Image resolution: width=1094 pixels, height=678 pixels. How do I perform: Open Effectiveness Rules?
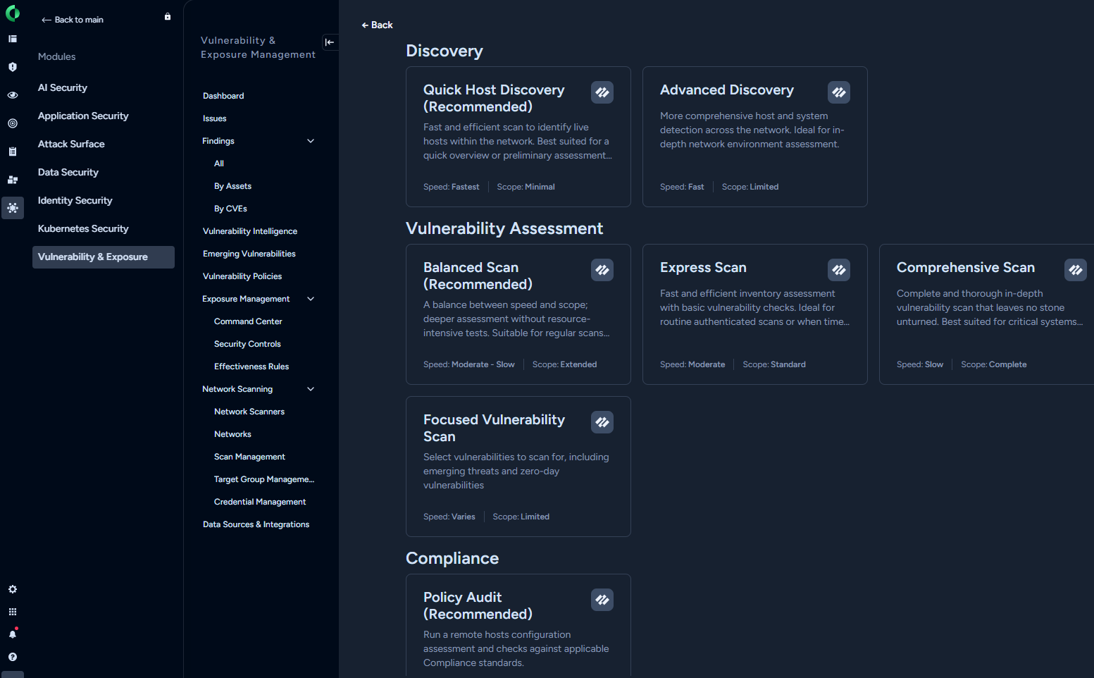[251, 366]
